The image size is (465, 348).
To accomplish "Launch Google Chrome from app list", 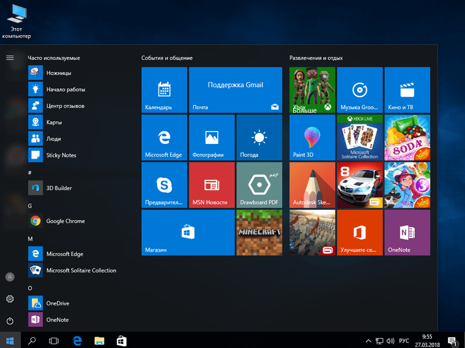I will coord(65,221).
